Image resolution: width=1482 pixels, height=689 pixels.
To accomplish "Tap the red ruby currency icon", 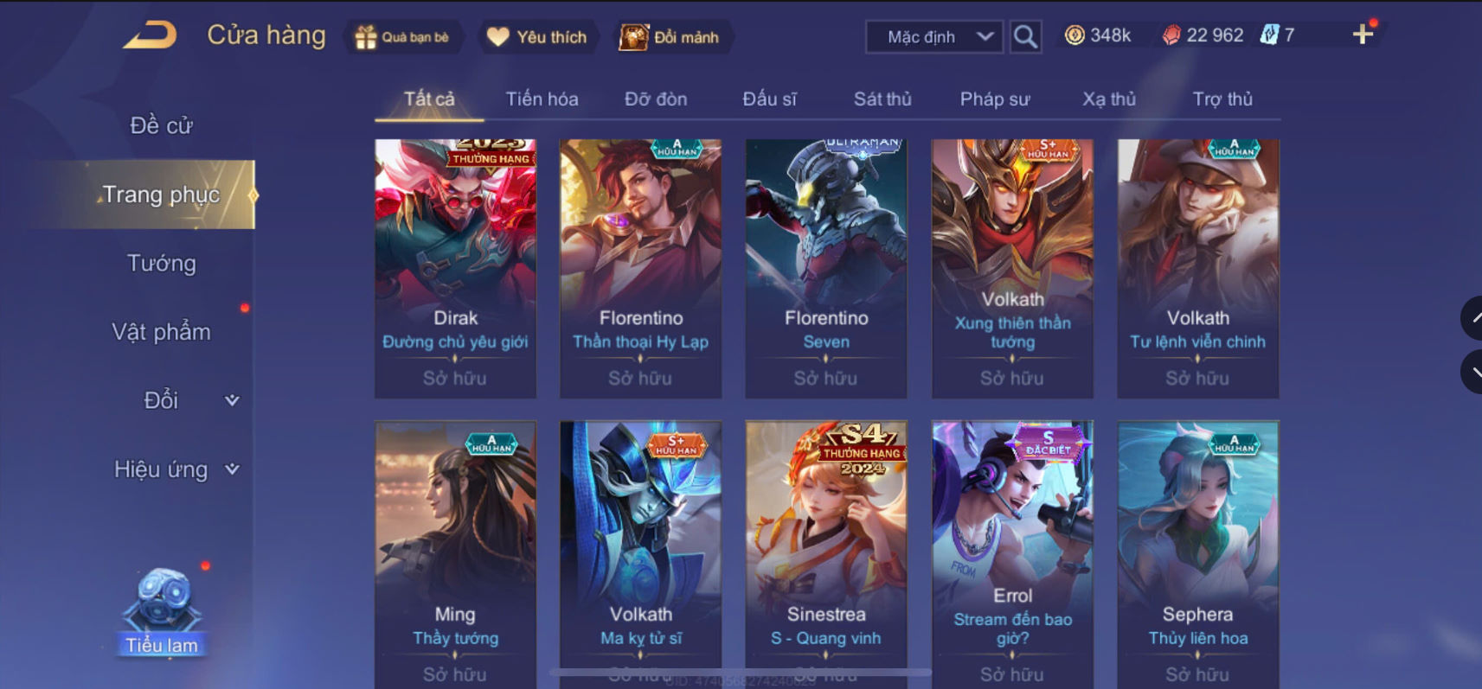I will pos(1171,35).
